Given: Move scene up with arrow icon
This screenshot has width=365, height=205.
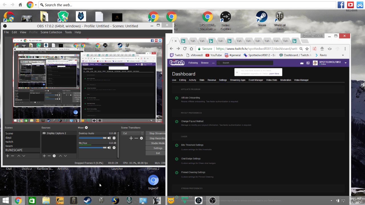Looking at the screenshot, I should pyautogui.click(x=19, y=156).
